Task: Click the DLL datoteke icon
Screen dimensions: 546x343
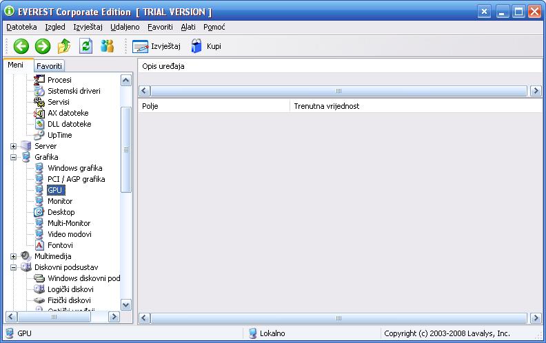Action: click(x=40, y=124)
